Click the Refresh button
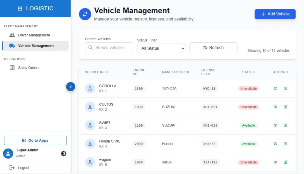 (x=213, y=47)
